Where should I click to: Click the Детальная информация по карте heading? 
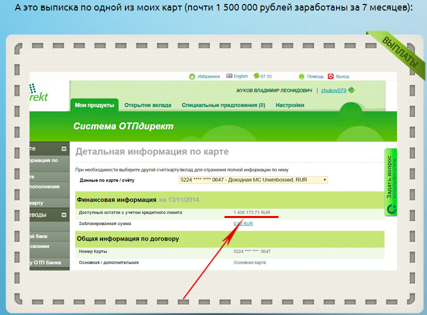pos(152,151)
